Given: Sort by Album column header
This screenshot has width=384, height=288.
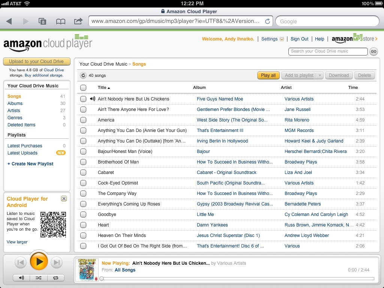Looking at the screenshot, I should (x=199, y=87).
